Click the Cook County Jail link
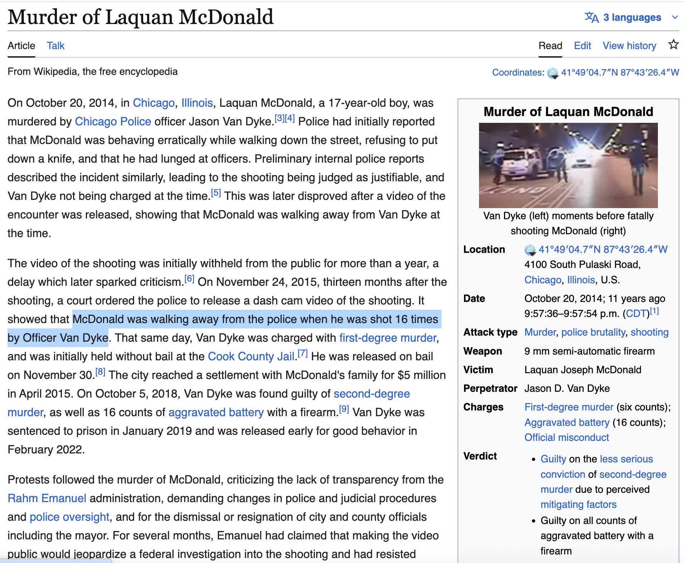 251,356
